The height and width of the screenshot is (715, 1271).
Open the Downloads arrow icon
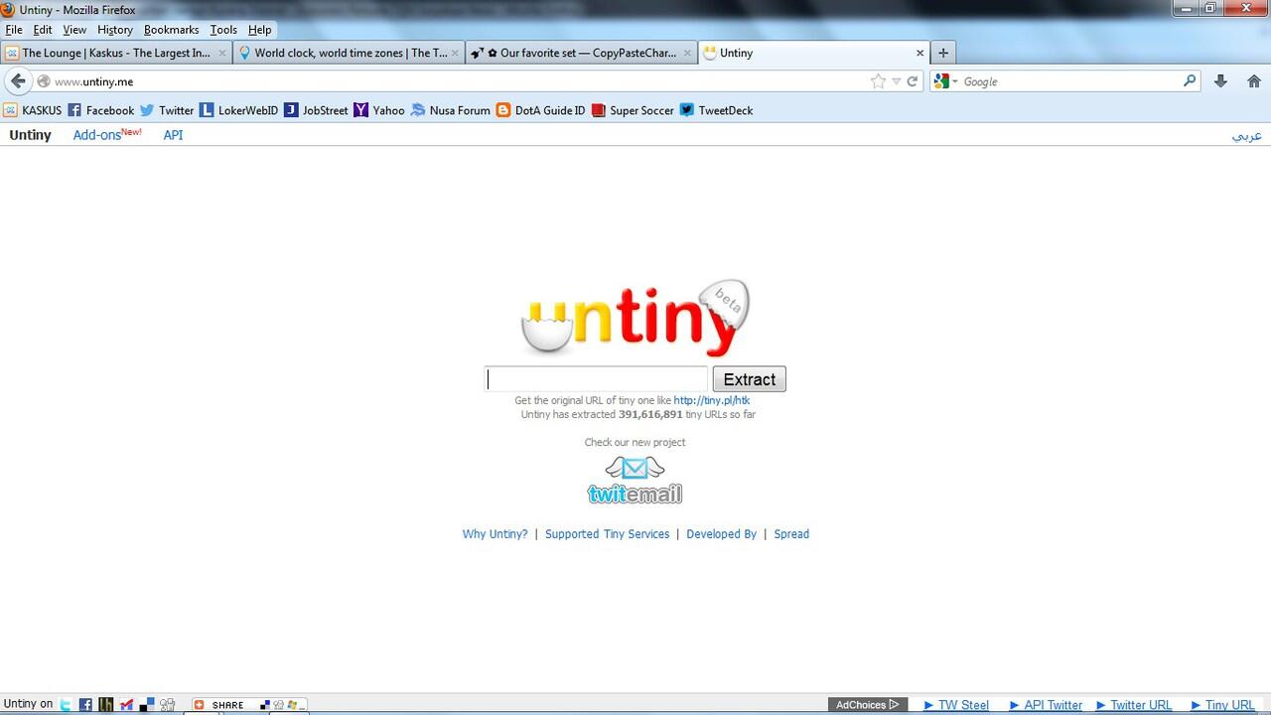[1220, 81]
